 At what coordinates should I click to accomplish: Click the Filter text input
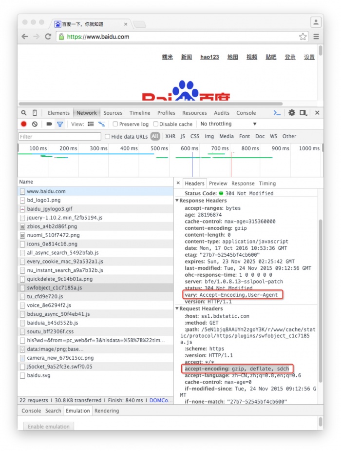click(x=60, y=136)
